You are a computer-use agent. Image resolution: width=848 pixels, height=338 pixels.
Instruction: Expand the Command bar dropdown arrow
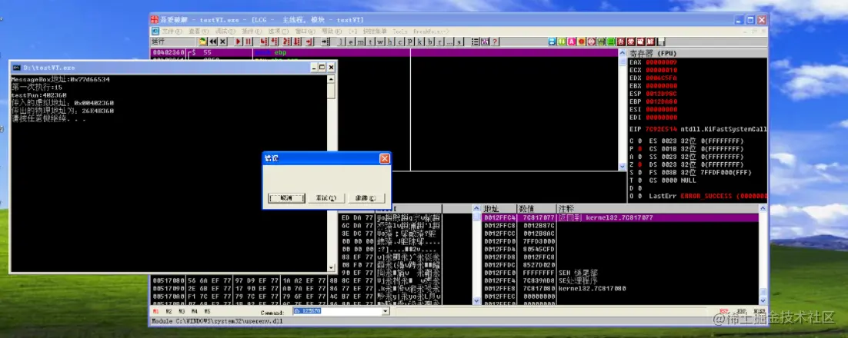[x=386, y=312]
